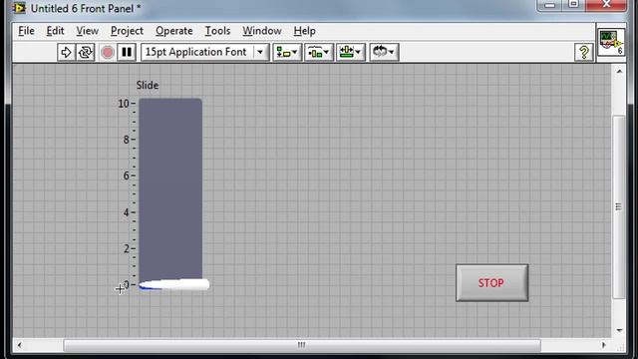Click the horizontal scrollbar right arrow
The height and width of the screenshot is (359, 638).
tap(603, 345)
